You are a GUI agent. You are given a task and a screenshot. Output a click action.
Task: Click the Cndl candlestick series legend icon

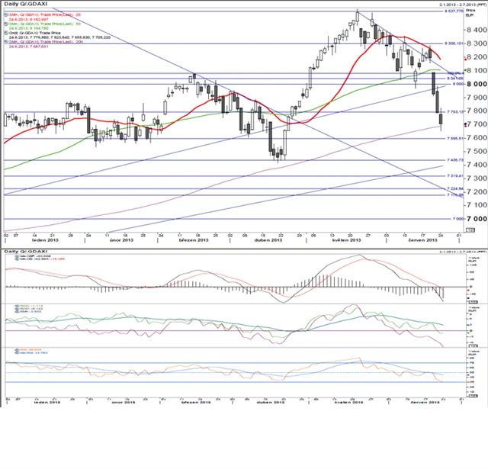6,33
